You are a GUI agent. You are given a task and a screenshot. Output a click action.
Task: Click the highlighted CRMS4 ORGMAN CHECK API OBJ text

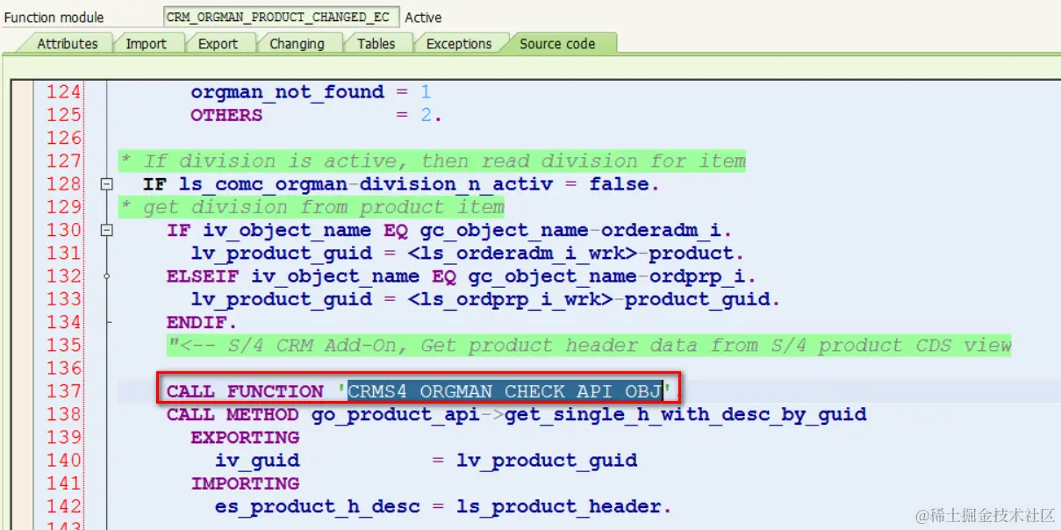tap(505, 391)
